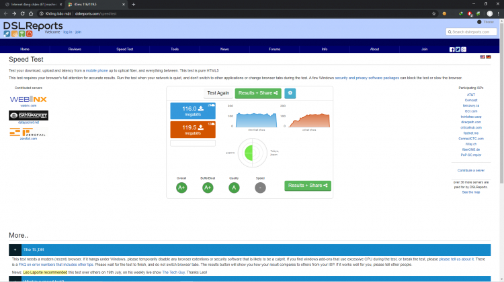This screenshot has height=282, width=504.
Task: Click the Search dslreports.com field
Action: click(x=471, y=31)
